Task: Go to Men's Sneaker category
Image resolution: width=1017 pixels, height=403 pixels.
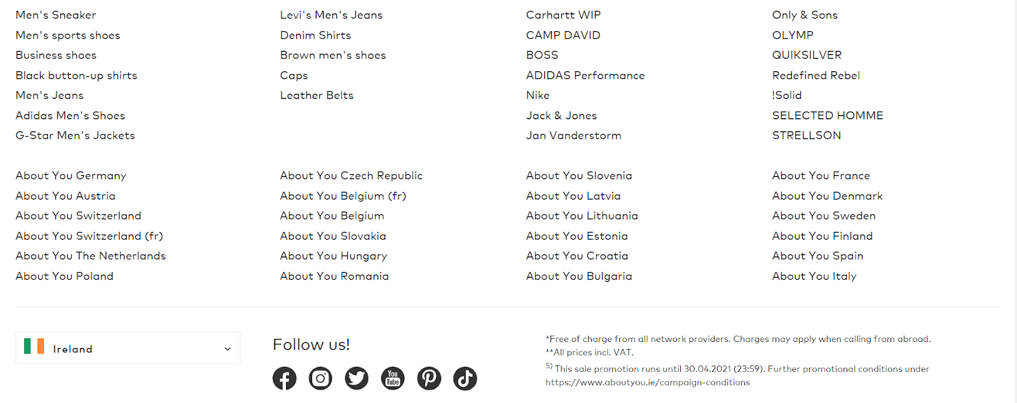Action: pyautogui.click(x=56, y=15)
